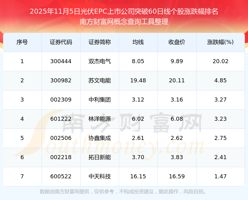248x200 pixels.
Task: Select stock code 601222
Action: 61,119
